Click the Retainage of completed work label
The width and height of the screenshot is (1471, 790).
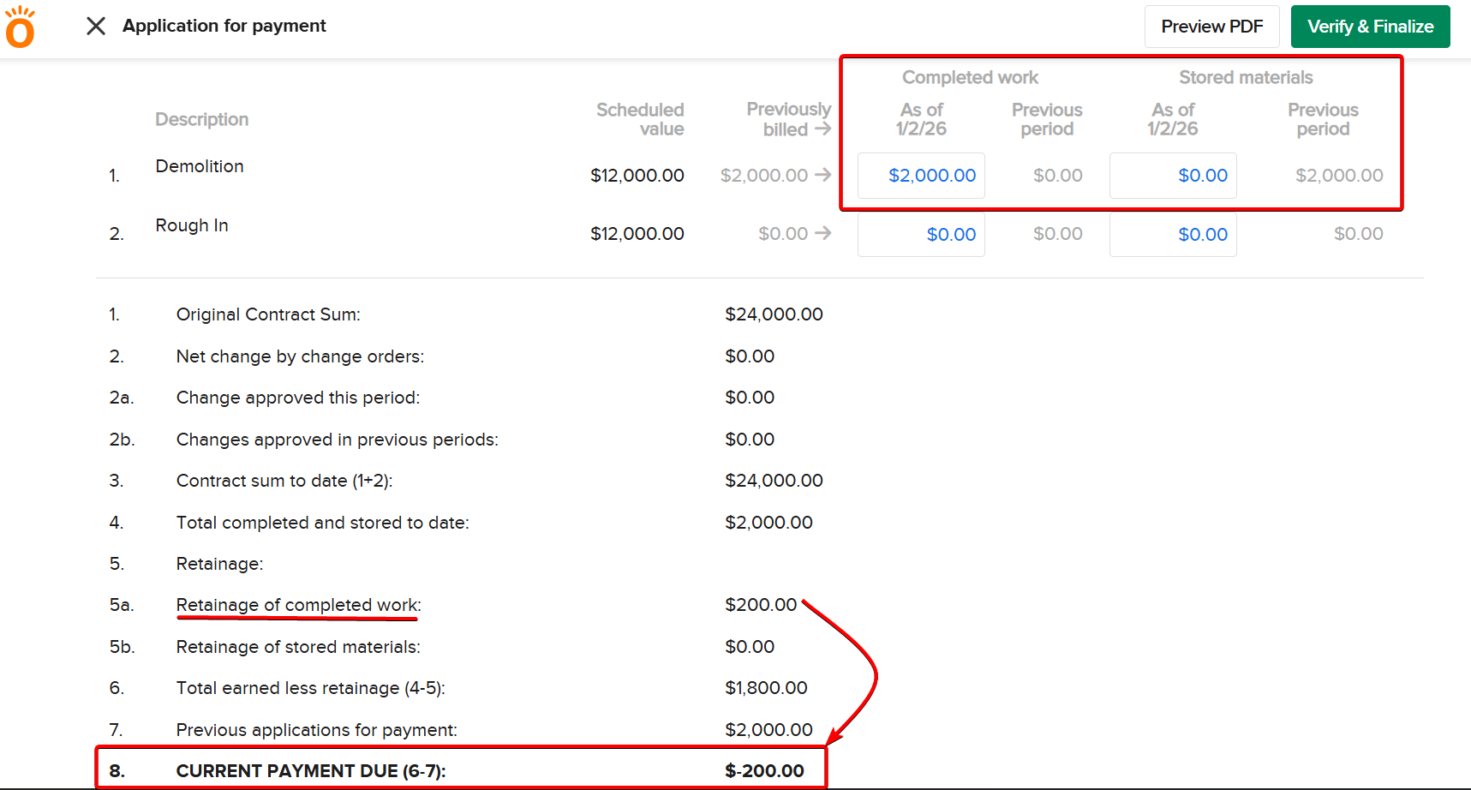point(298,605)
